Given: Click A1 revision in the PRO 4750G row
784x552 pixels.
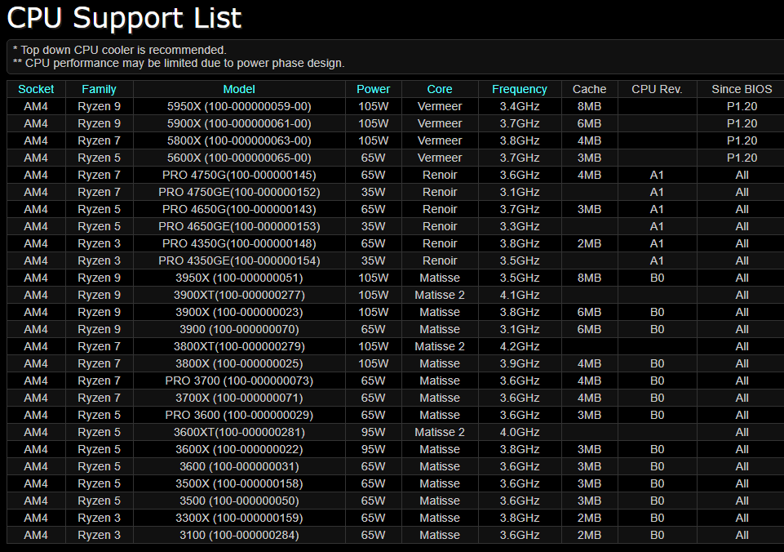Looking at the screenshot, I should (x=657, y=175).
